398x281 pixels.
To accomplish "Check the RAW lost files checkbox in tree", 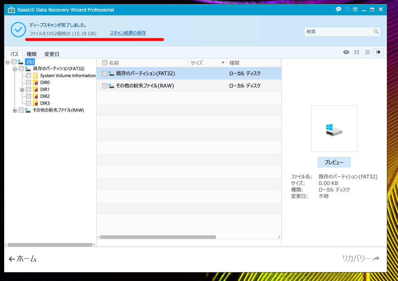I will (x=21, y=110).
